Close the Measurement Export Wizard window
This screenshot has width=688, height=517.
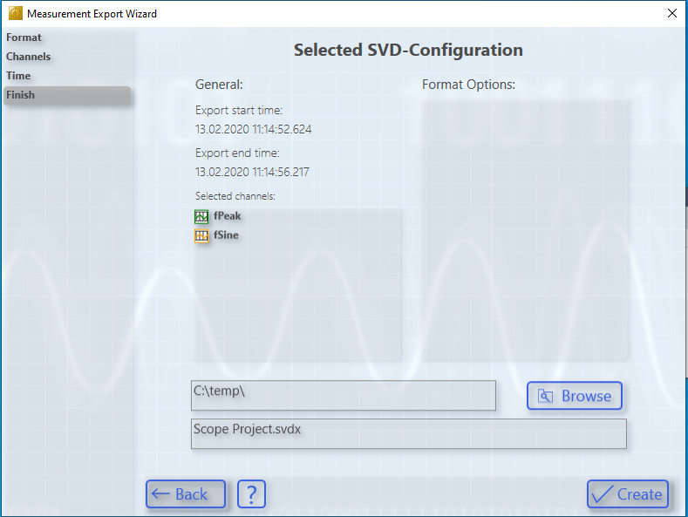[x=671, y=13]
